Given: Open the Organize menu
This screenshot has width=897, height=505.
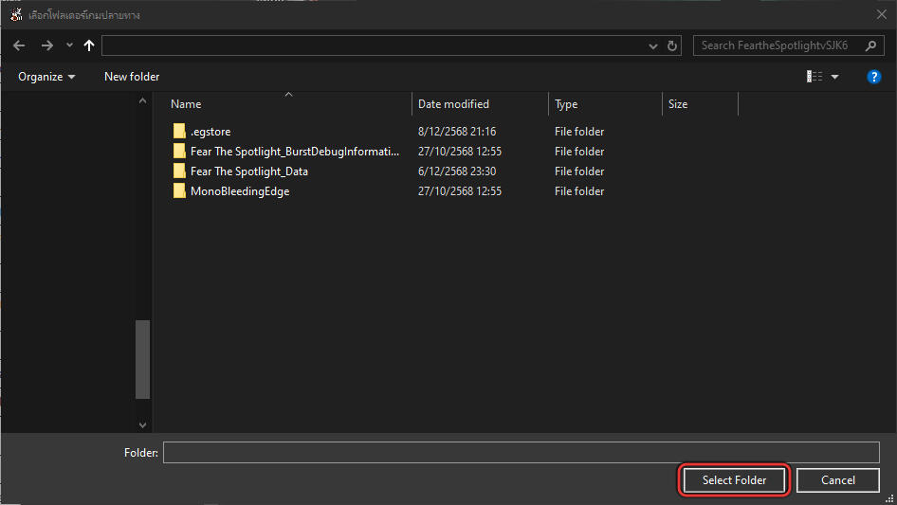Looking at the screenshot, I should click(x=46, y=77).
